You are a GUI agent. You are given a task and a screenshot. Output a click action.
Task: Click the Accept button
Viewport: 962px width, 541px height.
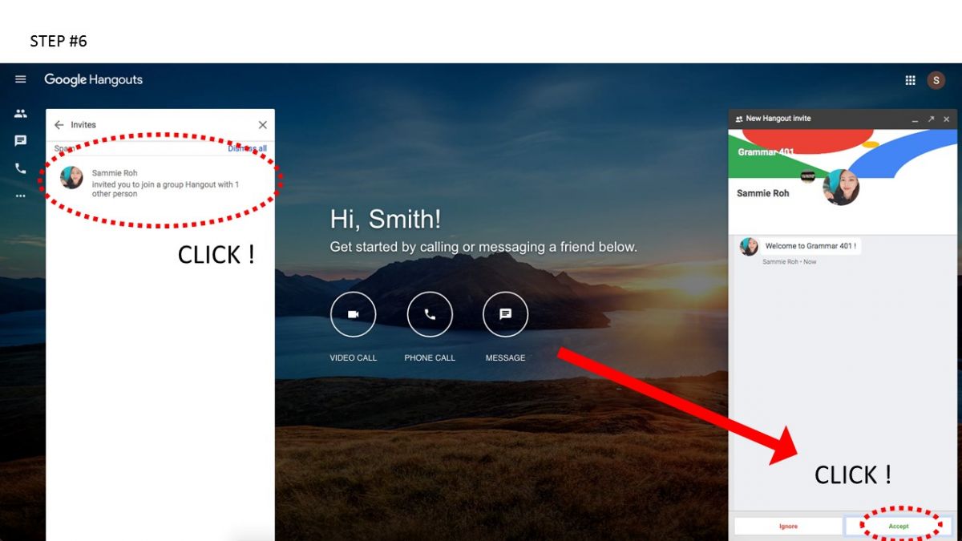pyautogui.click(x=899, y=527)
